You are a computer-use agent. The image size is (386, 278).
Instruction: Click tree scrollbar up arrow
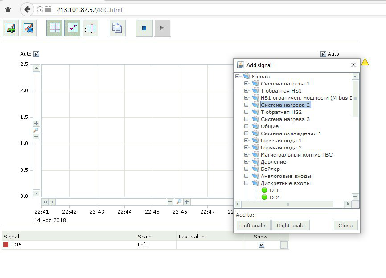355,76
